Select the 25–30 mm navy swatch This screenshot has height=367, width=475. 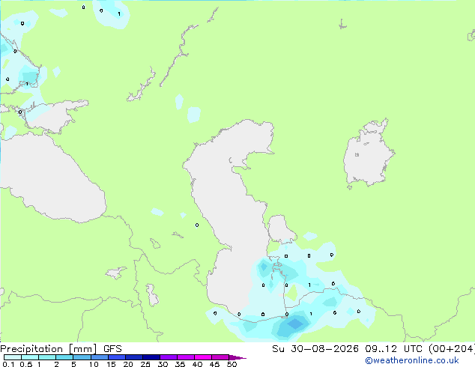point(151,357)
